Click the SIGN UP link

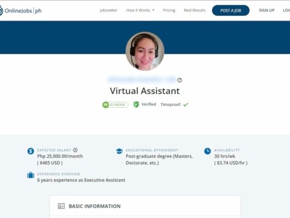coord(266,10)
